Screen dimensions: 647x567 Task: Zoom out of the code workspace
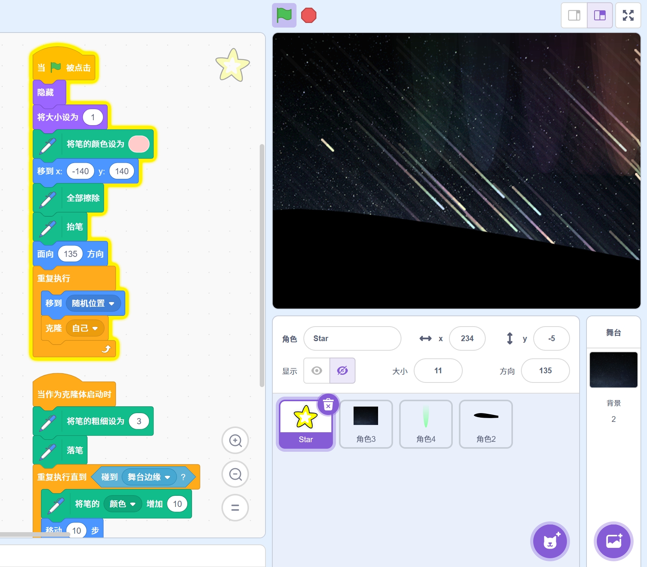click(235, 474)
